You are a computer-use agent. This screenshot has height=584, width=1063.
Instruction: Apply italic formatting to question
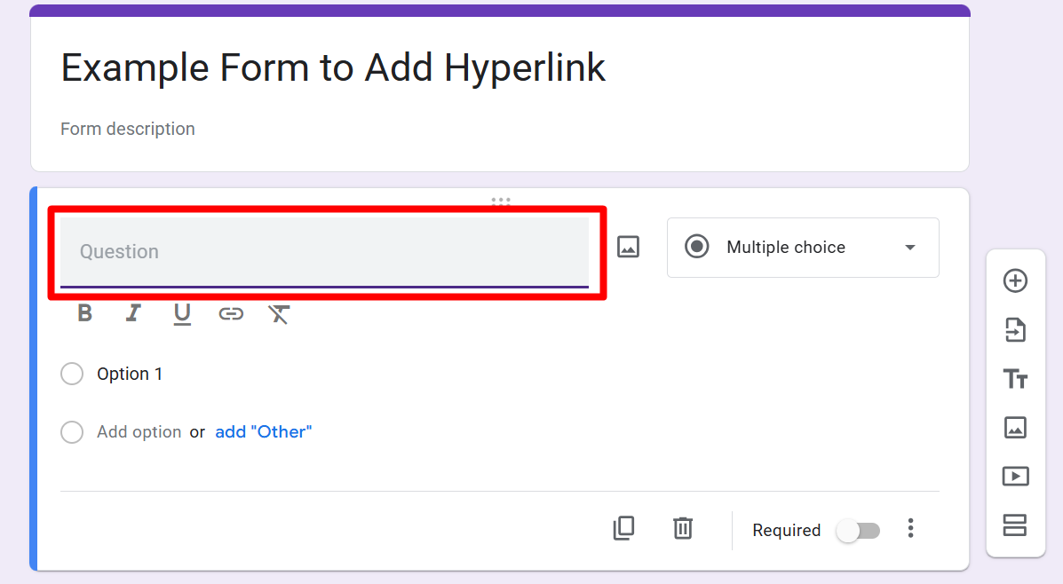(x=133, y=313)
